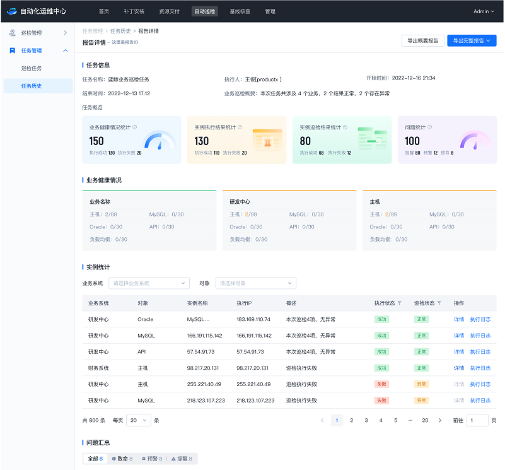Open 执行日志 for the Oracle row
The image size is (505, 470).
pos(480,319)
